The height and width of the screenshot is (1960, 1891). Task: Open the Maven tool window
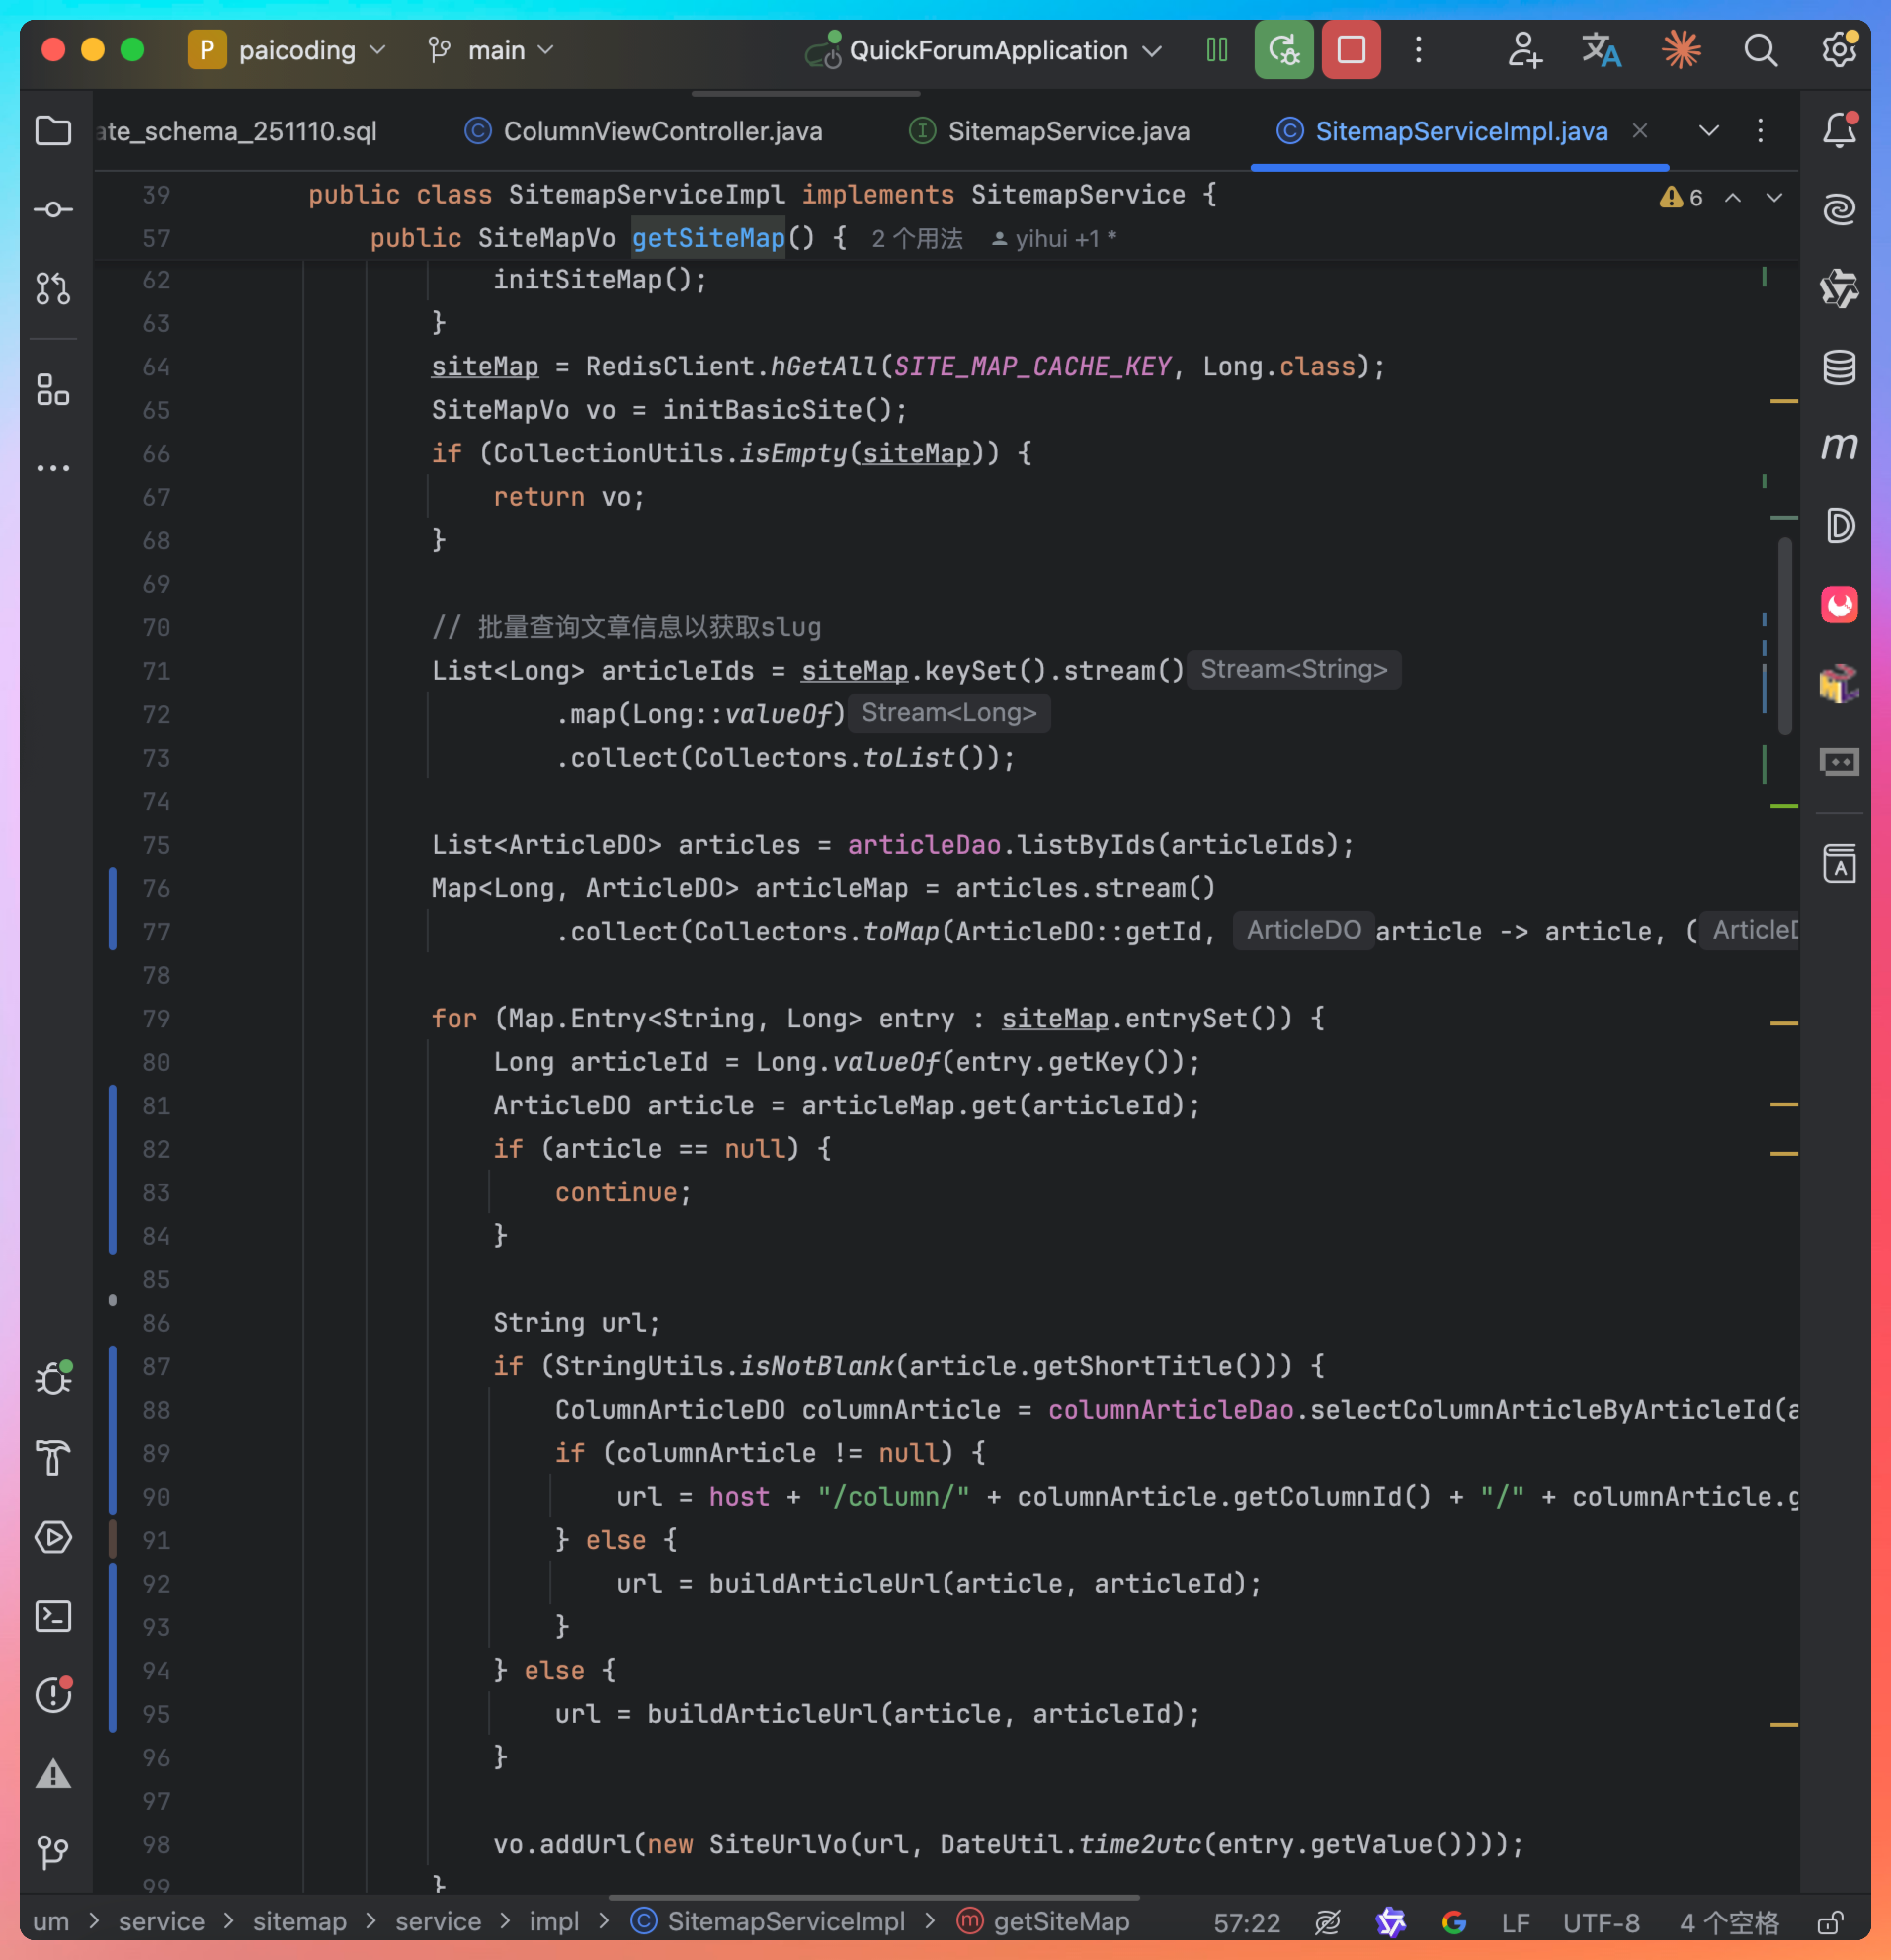pyautogui.click(x=1838, y=446)
